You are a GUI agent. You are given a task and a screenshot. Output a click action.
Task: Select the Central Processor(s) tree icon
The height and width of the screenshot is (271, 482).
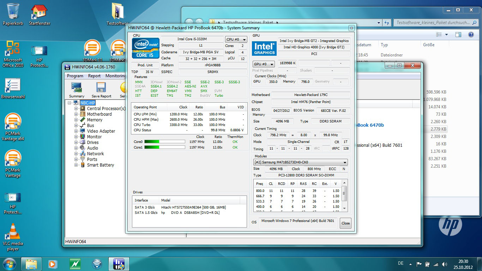tap(83, 109)
